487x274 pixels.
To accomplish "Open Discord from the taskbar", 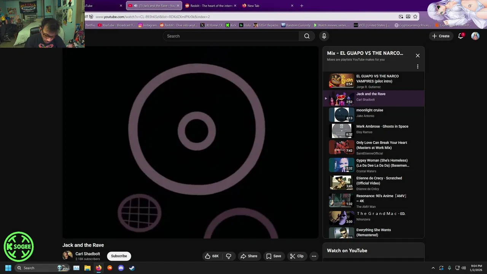I will (121, 268).
